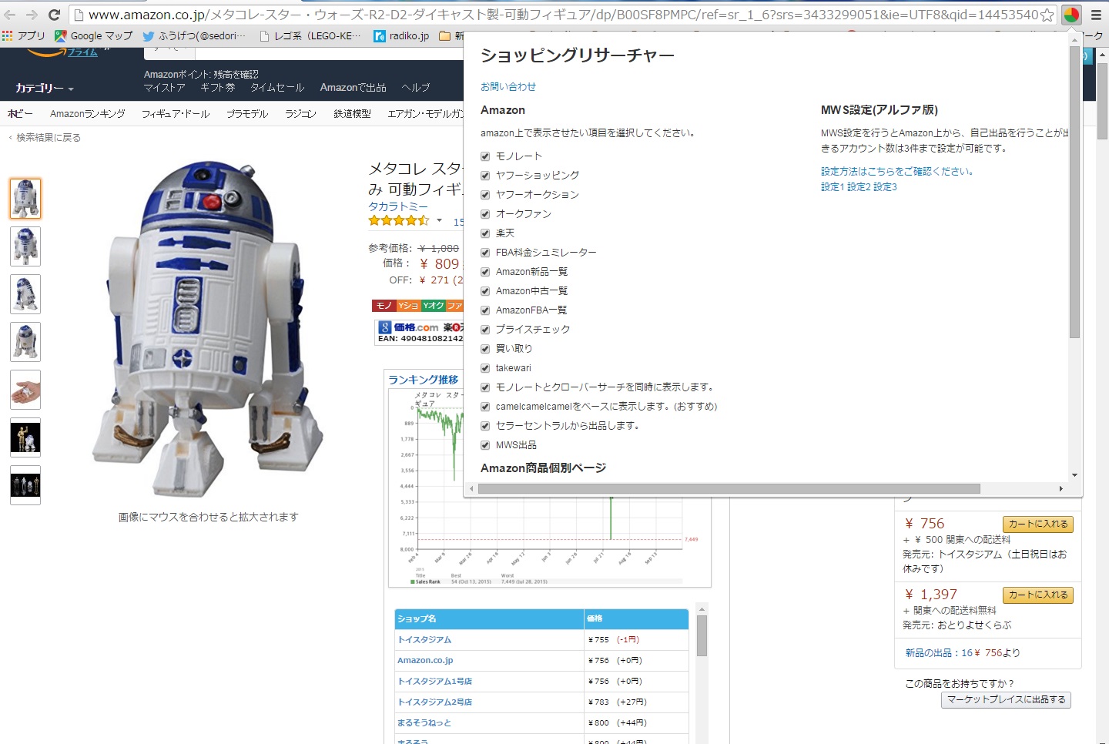Add the ¥756 offer to cart
1109x744 pixels.
point(1037,524)
